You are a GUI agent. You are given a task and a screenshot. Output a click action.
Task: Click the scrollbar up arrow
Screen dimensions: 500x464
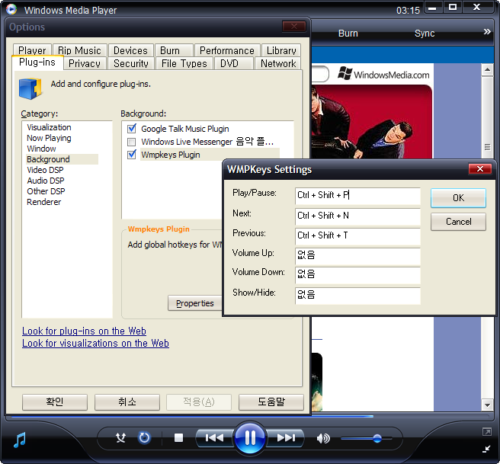pos(487,70)
